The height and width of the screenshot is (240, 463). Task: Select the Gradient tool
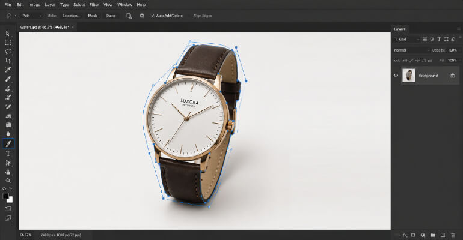(8, 125)
